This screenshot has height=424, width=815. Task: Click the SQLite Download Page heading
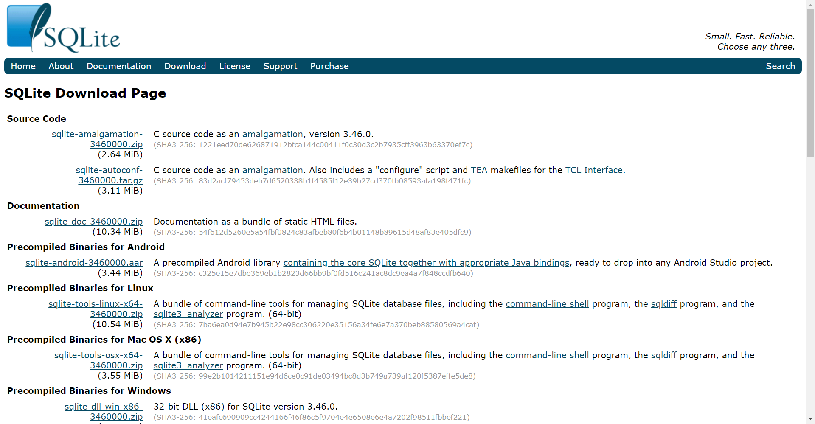pyautogui.click(x=85, y=93)
